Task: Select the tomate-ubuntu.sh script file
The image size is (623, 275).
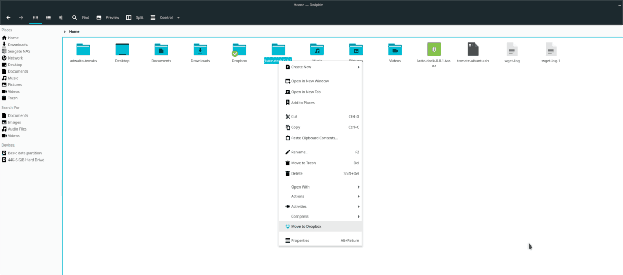Action: pos(472,50)
